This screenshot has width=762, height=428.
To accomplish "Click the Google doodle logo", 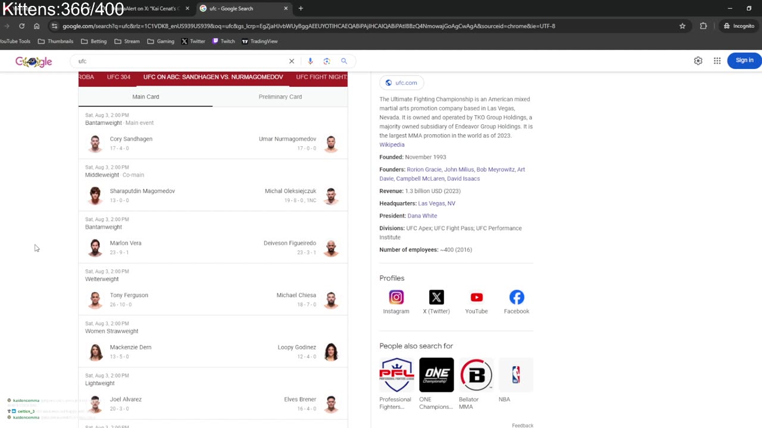I will [x=34, y=62].
